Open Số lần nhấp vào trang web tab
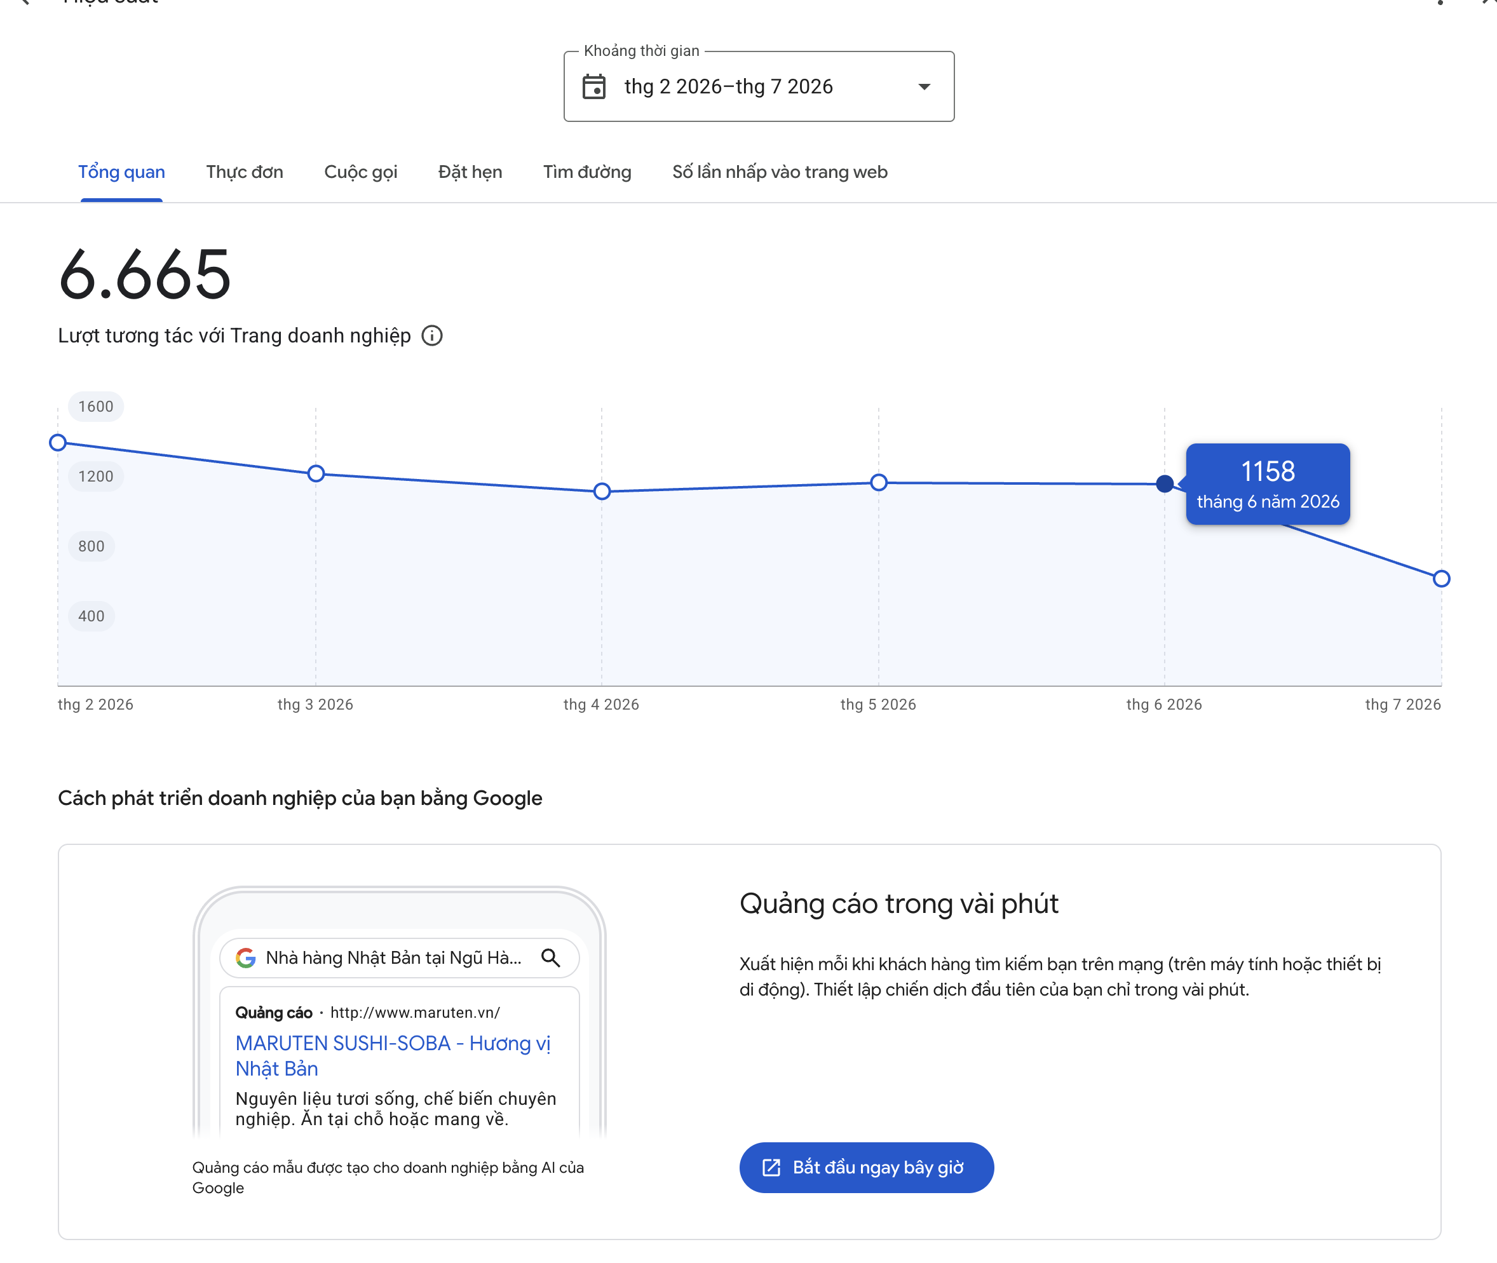1497x1263 pixels. (x=780, y=172)
